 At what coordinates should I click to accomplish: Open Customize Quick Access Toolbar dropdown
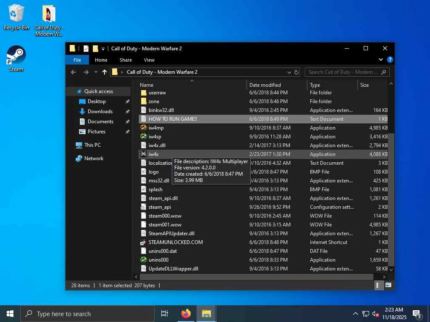pyautogui.click(x=103, y=49)
